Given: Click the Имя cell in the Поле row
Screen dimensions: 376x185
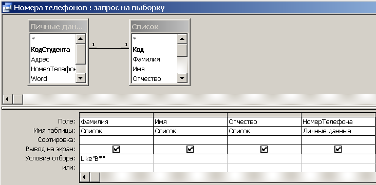Looking at the screenshot, I should point(190,122).
